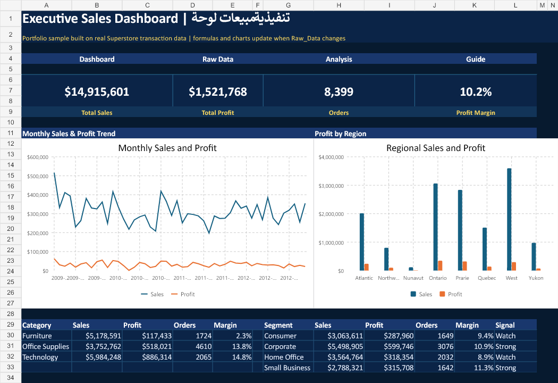Image resolution: width=558 pixels, height=383 pixels.
Task: Select the Office Supplies category cell
Action: (46, 346)
